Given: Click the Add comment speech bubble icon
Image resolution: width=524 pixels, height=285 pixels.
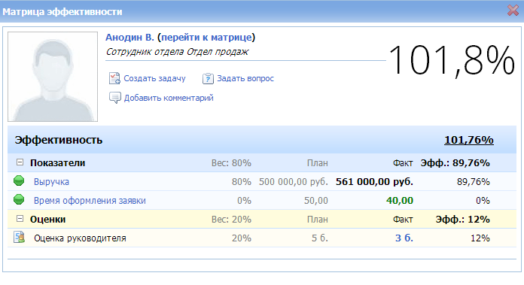Looking at the screenshot, I should point(115,98).
